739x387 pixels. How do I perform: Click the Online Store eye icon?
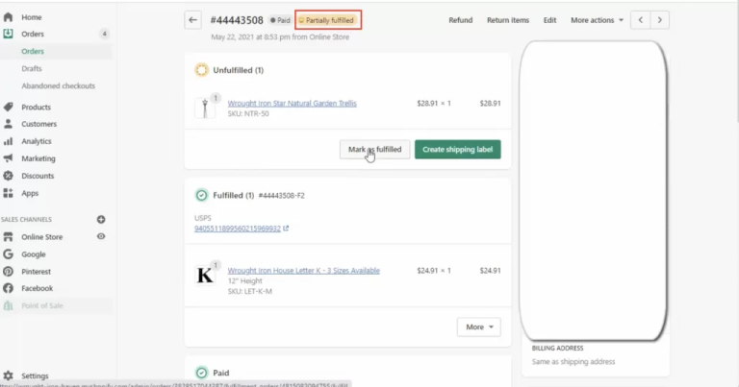coord(101,236)
